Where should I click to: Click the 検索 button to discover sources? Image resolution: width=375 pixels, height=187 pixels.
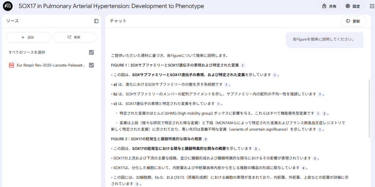(x=74, y=37)
